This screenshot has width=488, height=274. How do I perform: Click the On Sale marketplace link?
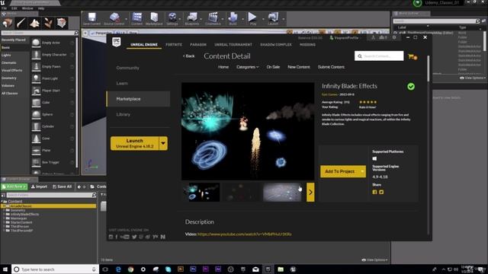click(273, 67)
